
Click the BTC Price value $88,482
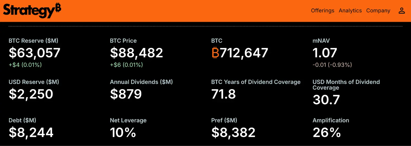(136, 53)
